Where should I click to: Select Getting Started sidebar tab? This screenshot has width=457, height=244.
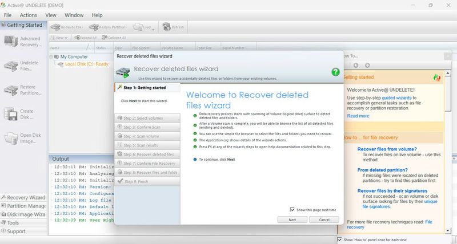point(22,25)
